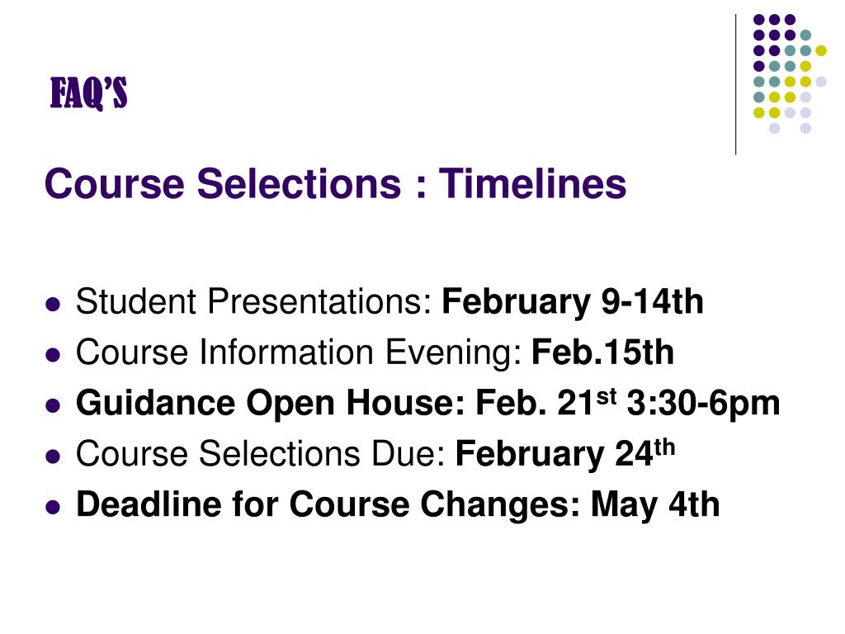Select the Course Selections : Timelines title
Image resolution: width=845 pixels, height=634 pixels.
click(x=335, y=184)
